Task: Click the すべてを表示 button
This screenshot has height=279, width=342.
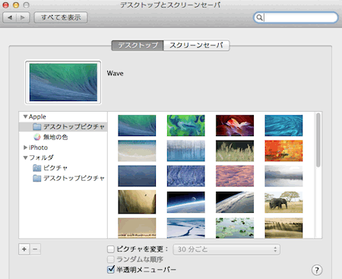Action: click(x=61, y=17)
